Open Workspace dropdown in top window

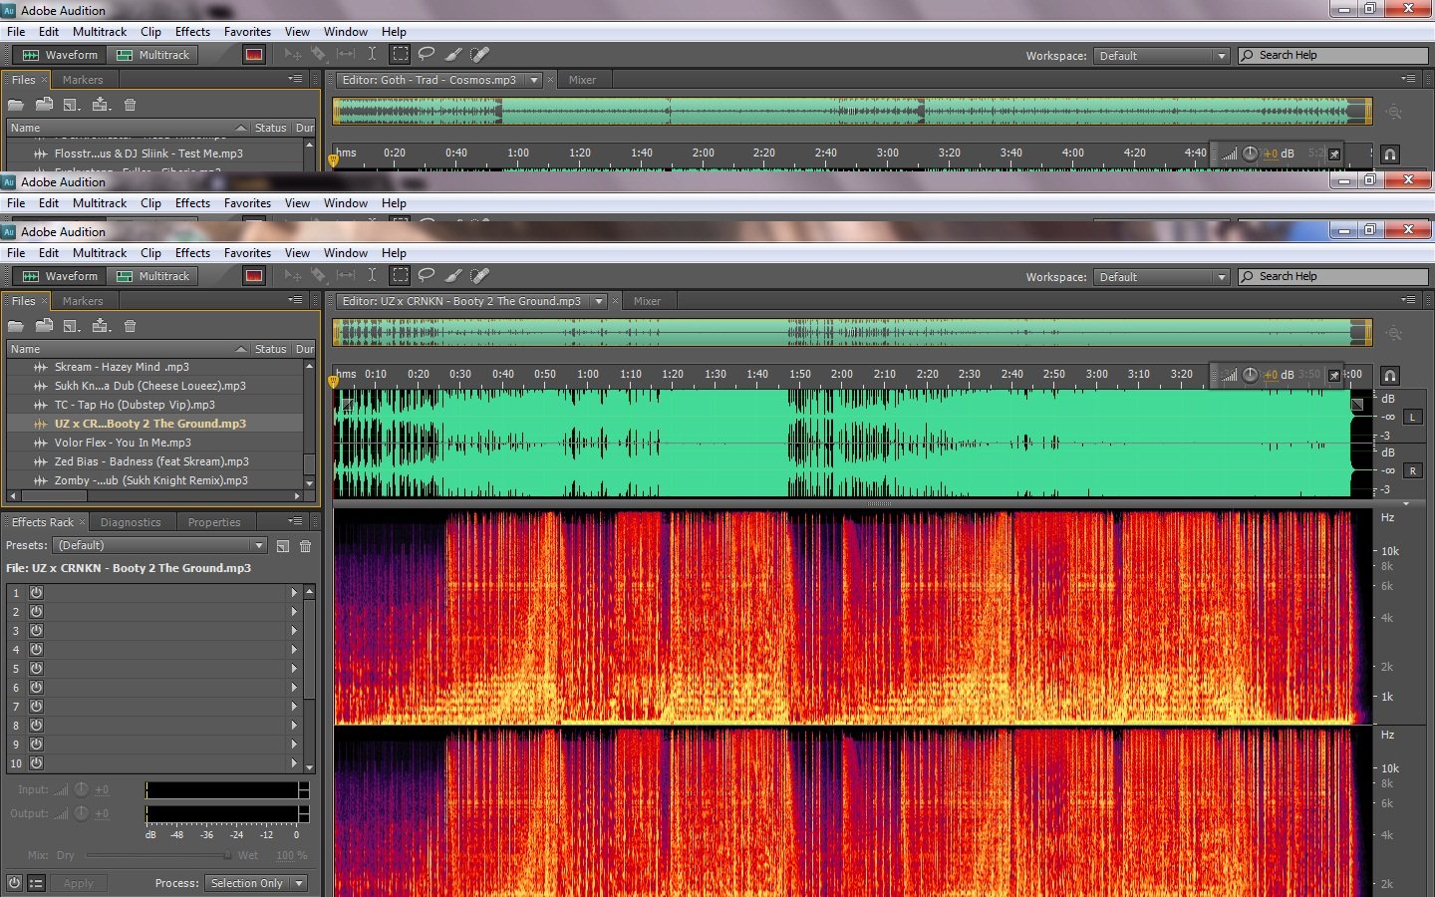pos(1161,56)
